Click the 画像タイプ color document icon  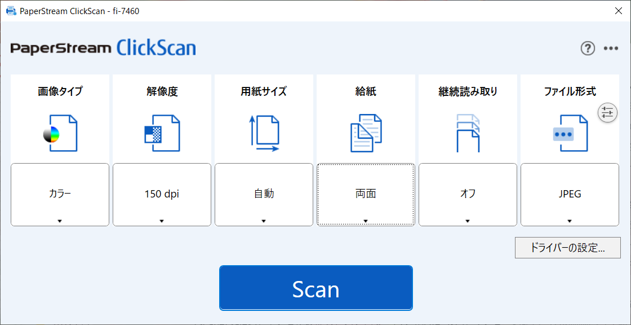[60, 133]
